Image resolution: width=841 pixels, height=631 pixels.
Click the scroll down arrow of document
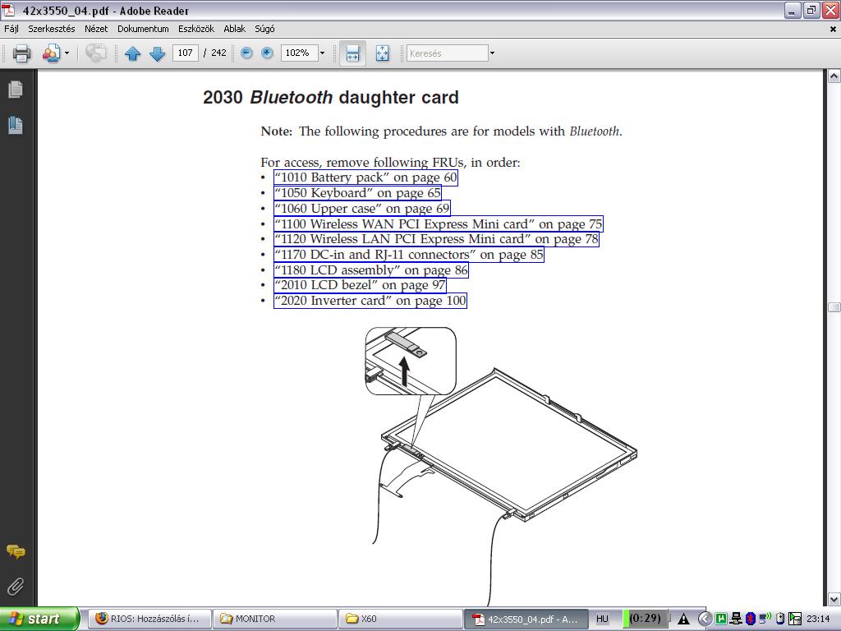pos(834,599)
